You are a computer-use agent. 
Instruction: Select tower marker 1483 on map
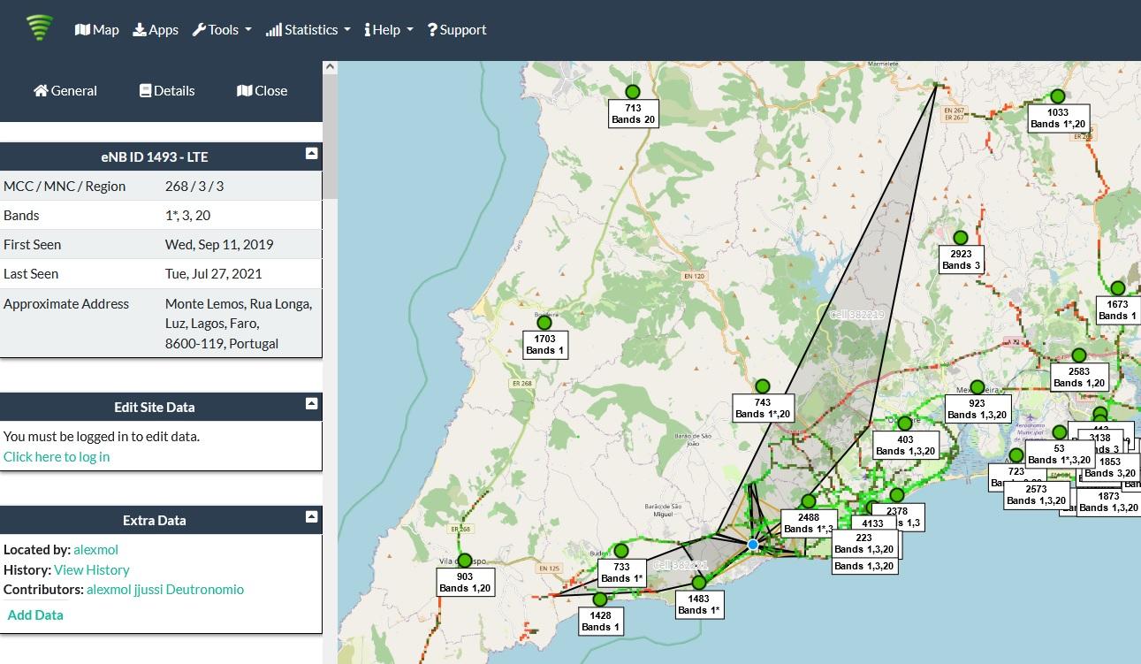699,583
